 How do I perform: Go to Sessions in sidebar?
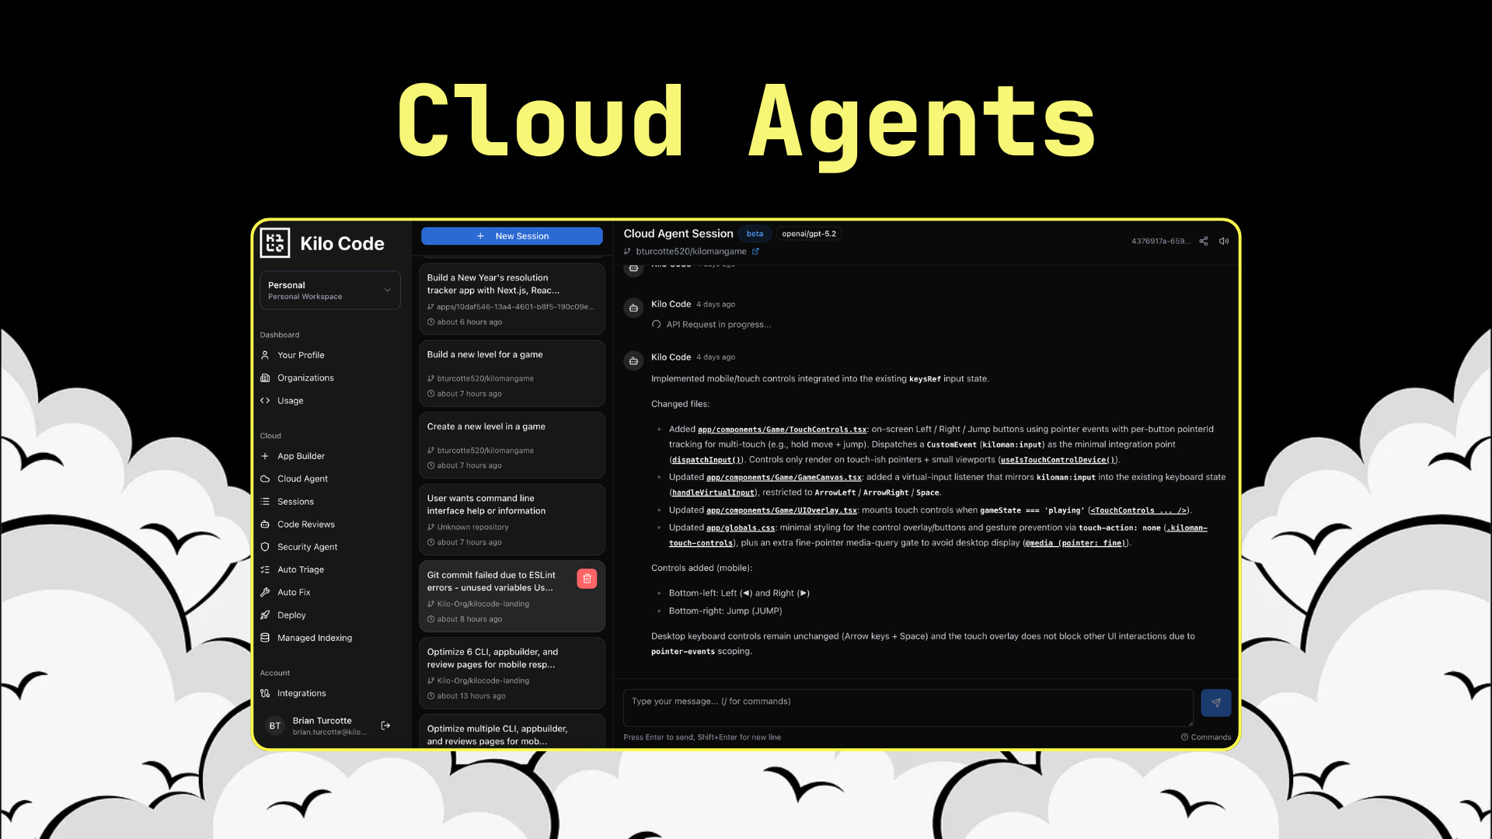tap(295, 502)
